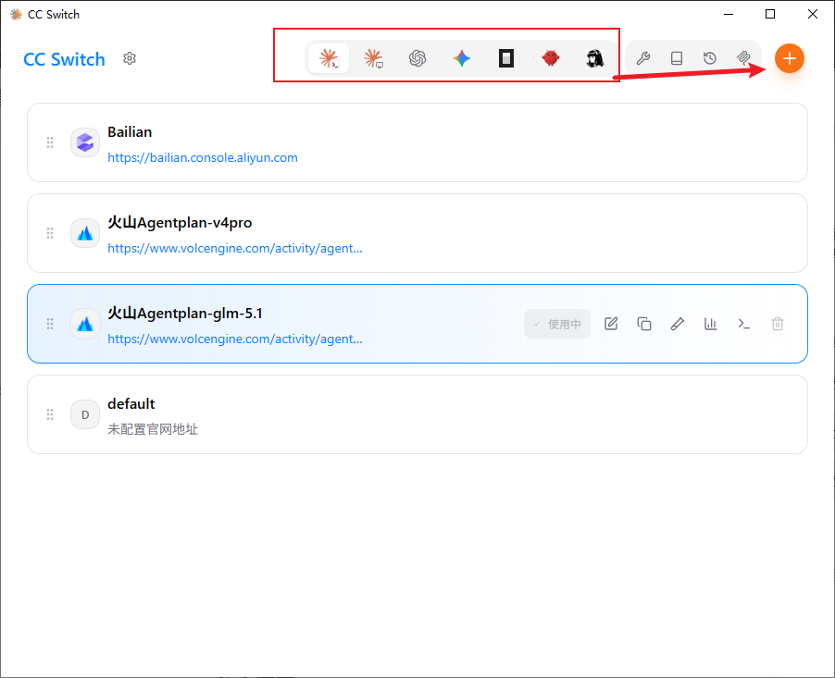The image size is (835, 678).
Task: Select the 火山Agentplan-glm-5.1 provider name
Action: point(185,314)
